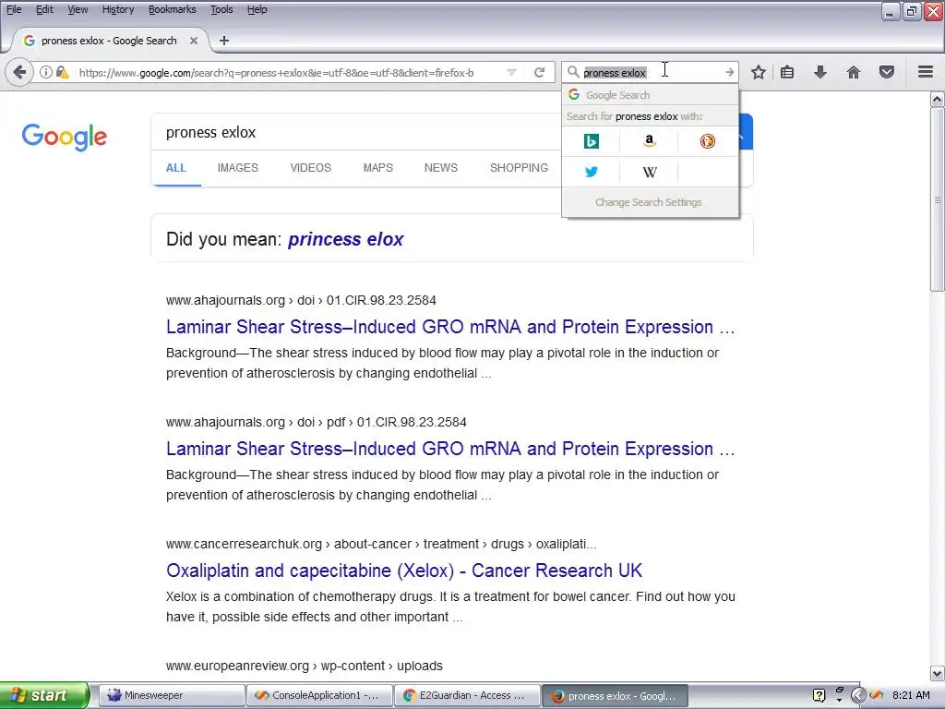Open the View menu
This screenshot has width=945, height=709.
pyautogui.click(x=78, y=9)
